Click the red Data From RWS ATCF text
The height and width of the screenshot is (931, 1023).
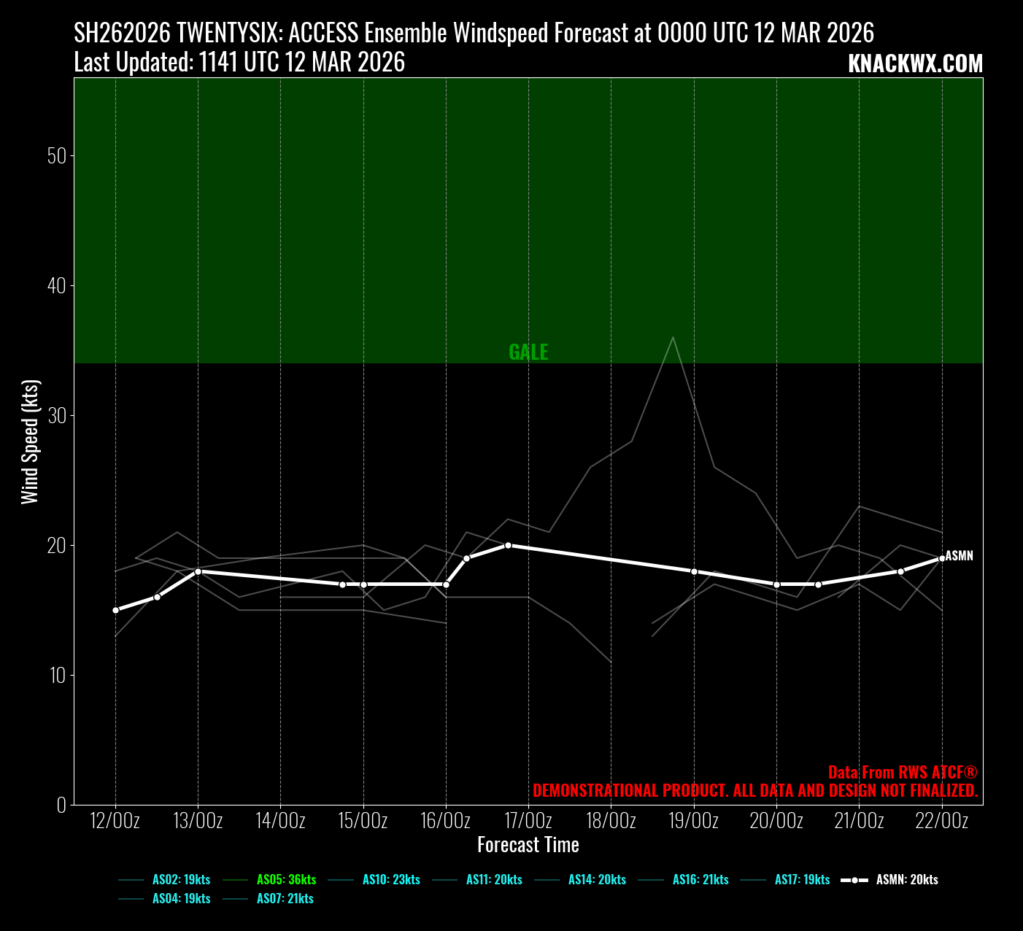[x=902, y=773]
